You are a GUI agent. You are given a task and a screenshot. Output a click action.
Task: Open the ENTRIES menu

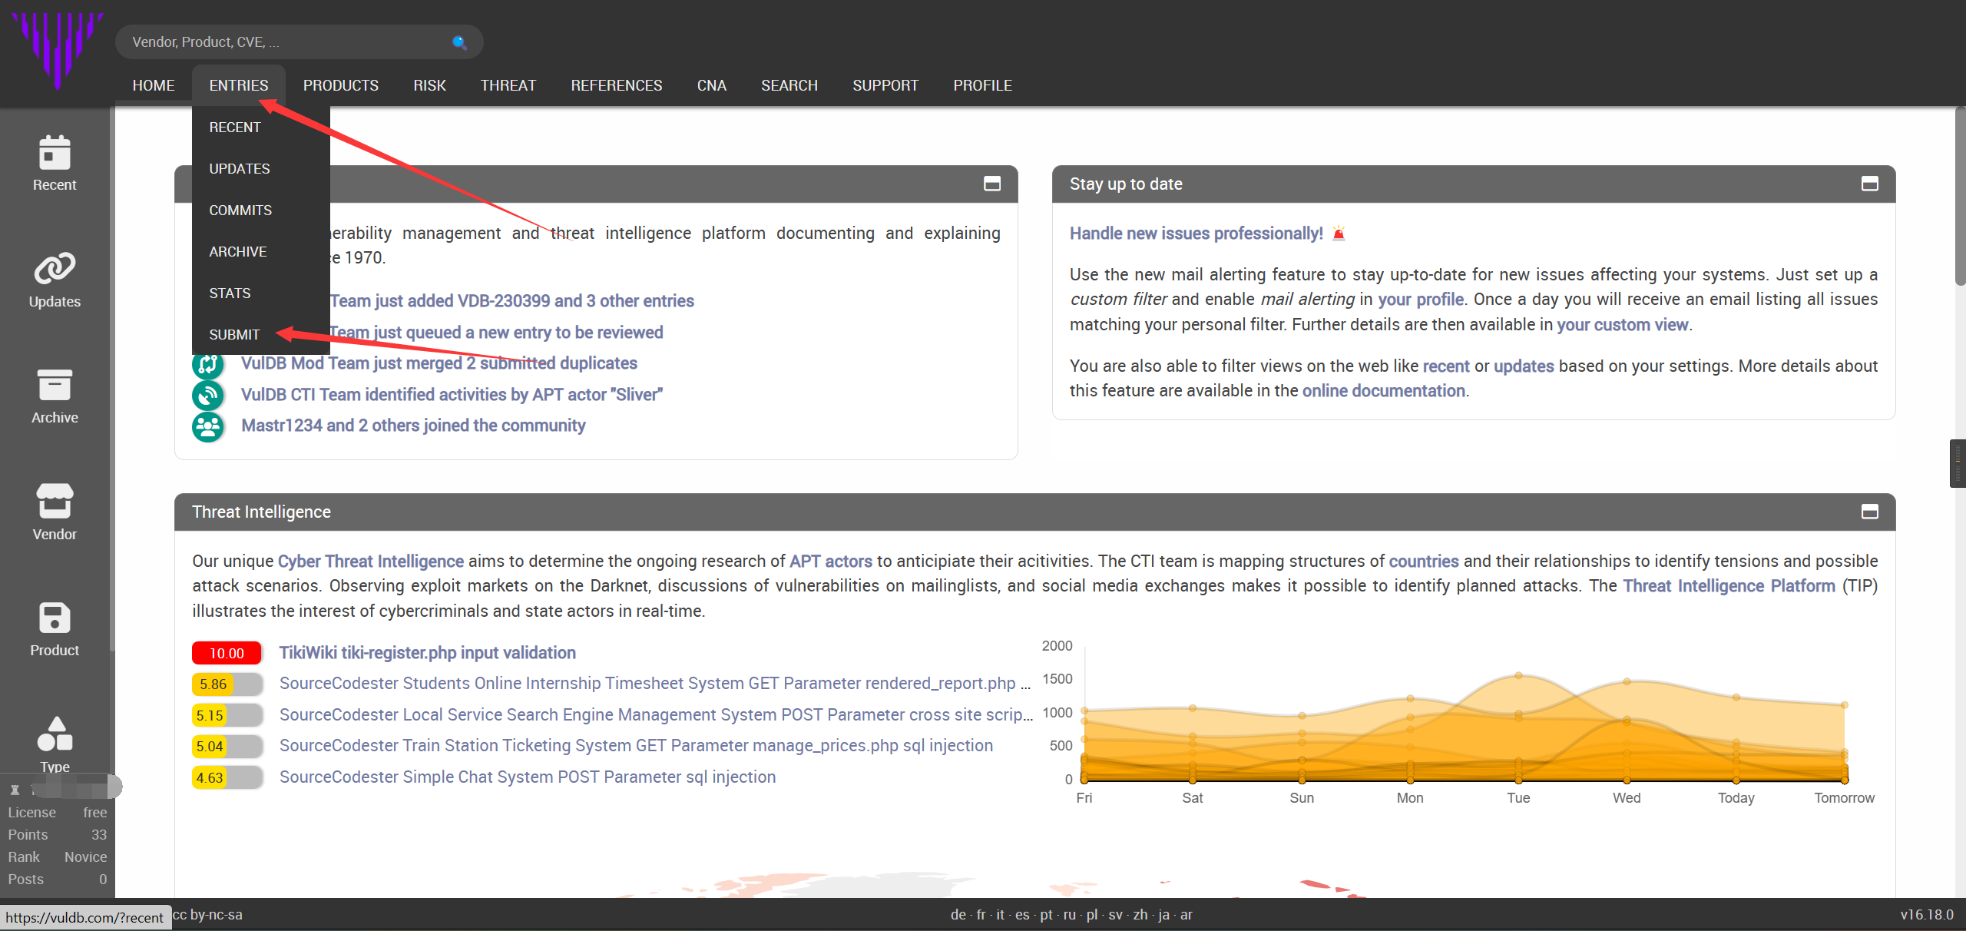point(239,85)
